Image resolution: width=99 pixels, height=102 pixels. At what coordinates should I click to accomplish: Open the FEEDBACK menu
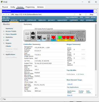coord(90,20)
